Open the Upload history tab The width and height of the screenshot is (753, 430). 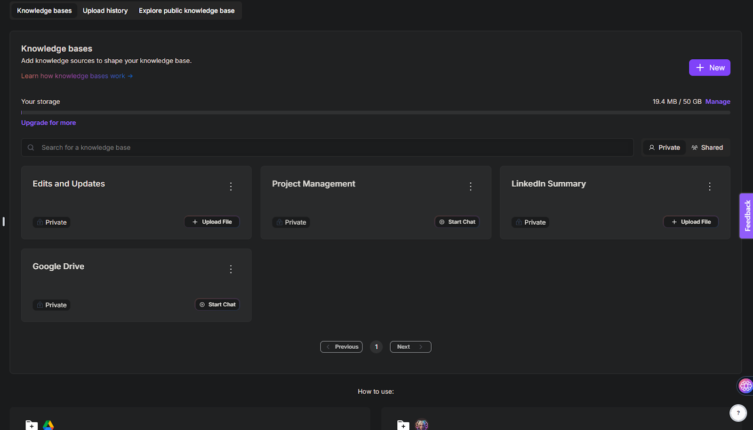click(x=105, y=10)
